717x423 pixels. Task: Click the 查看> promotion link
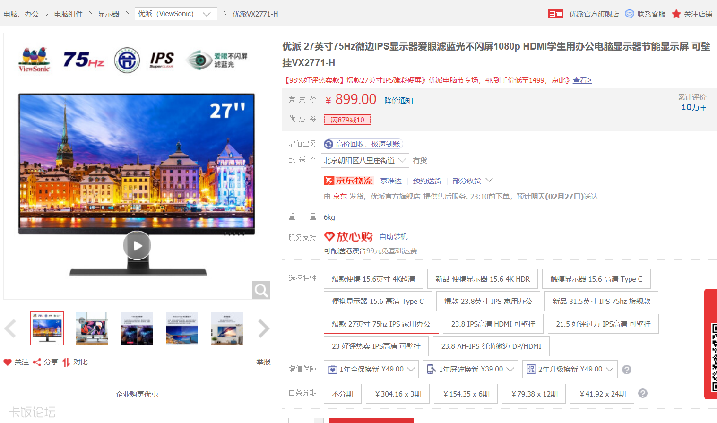(x=582, y=80)
